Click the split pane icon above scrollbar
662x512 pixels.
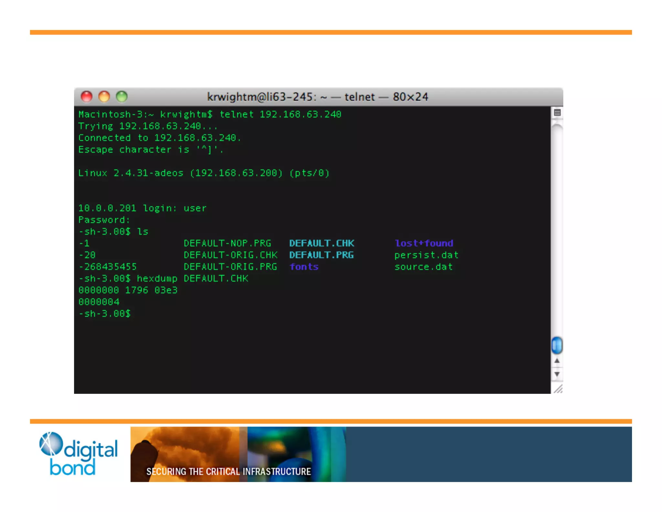(557, 113)
